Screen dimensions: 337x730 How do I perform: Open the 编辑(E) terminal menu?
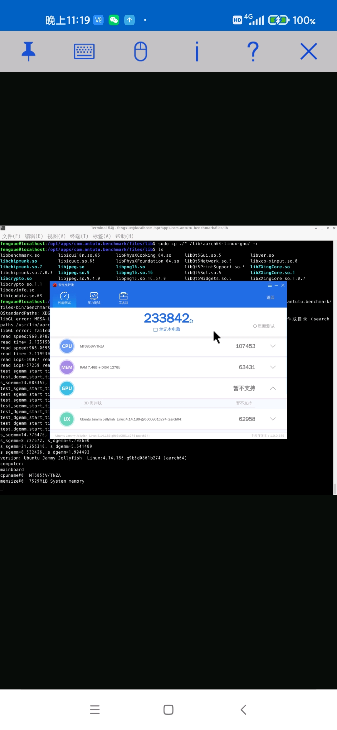click(x=34, y=236)
